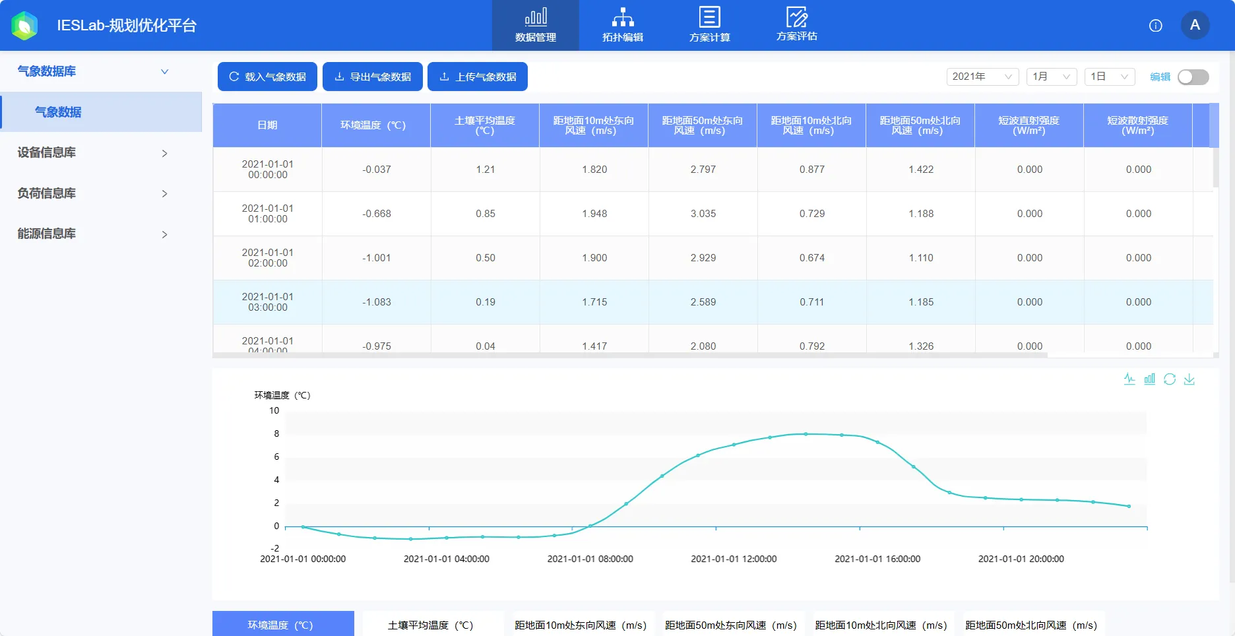Viewport: 1235px width, 636px height.
Task: Click the 导出气象数据 button
Action: point(373,77)
